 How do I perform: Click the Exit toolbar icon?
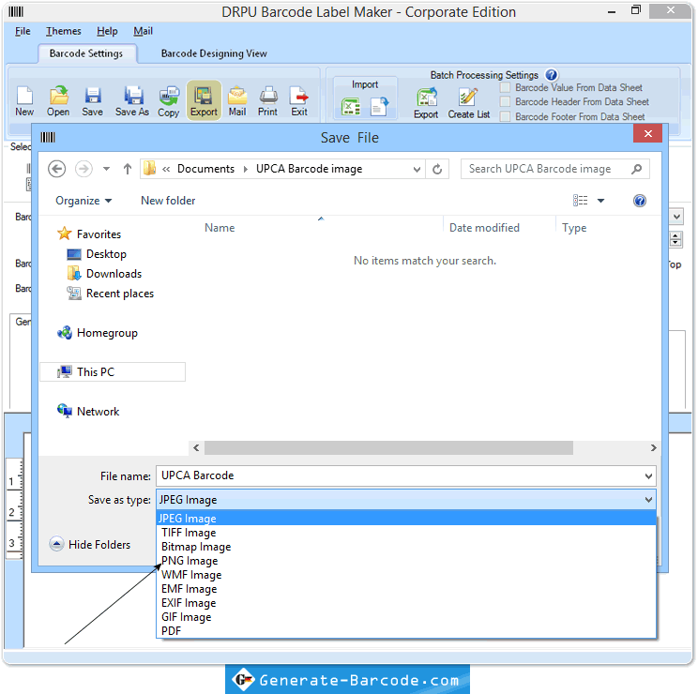[x=299, y=101]
